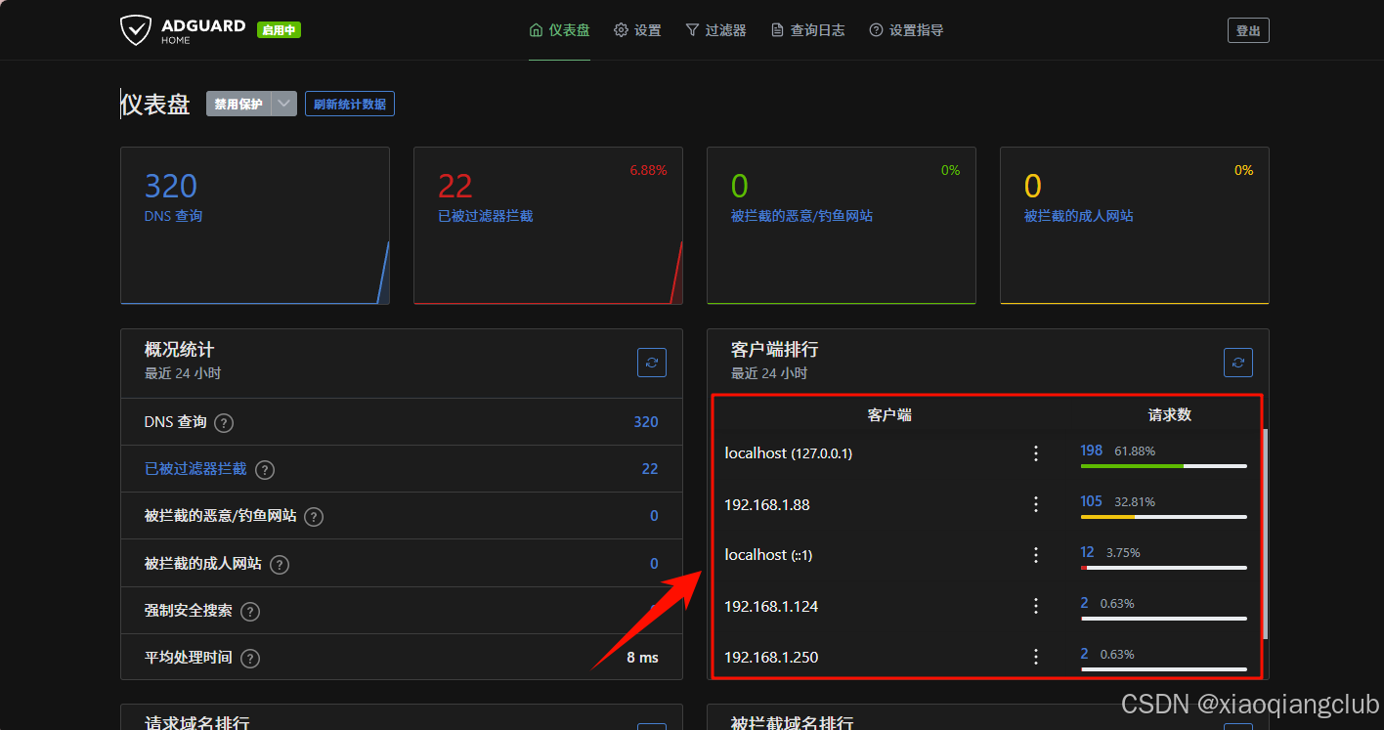
Task: Open the dashboard home icon in navigation
Action: (534, 29)
